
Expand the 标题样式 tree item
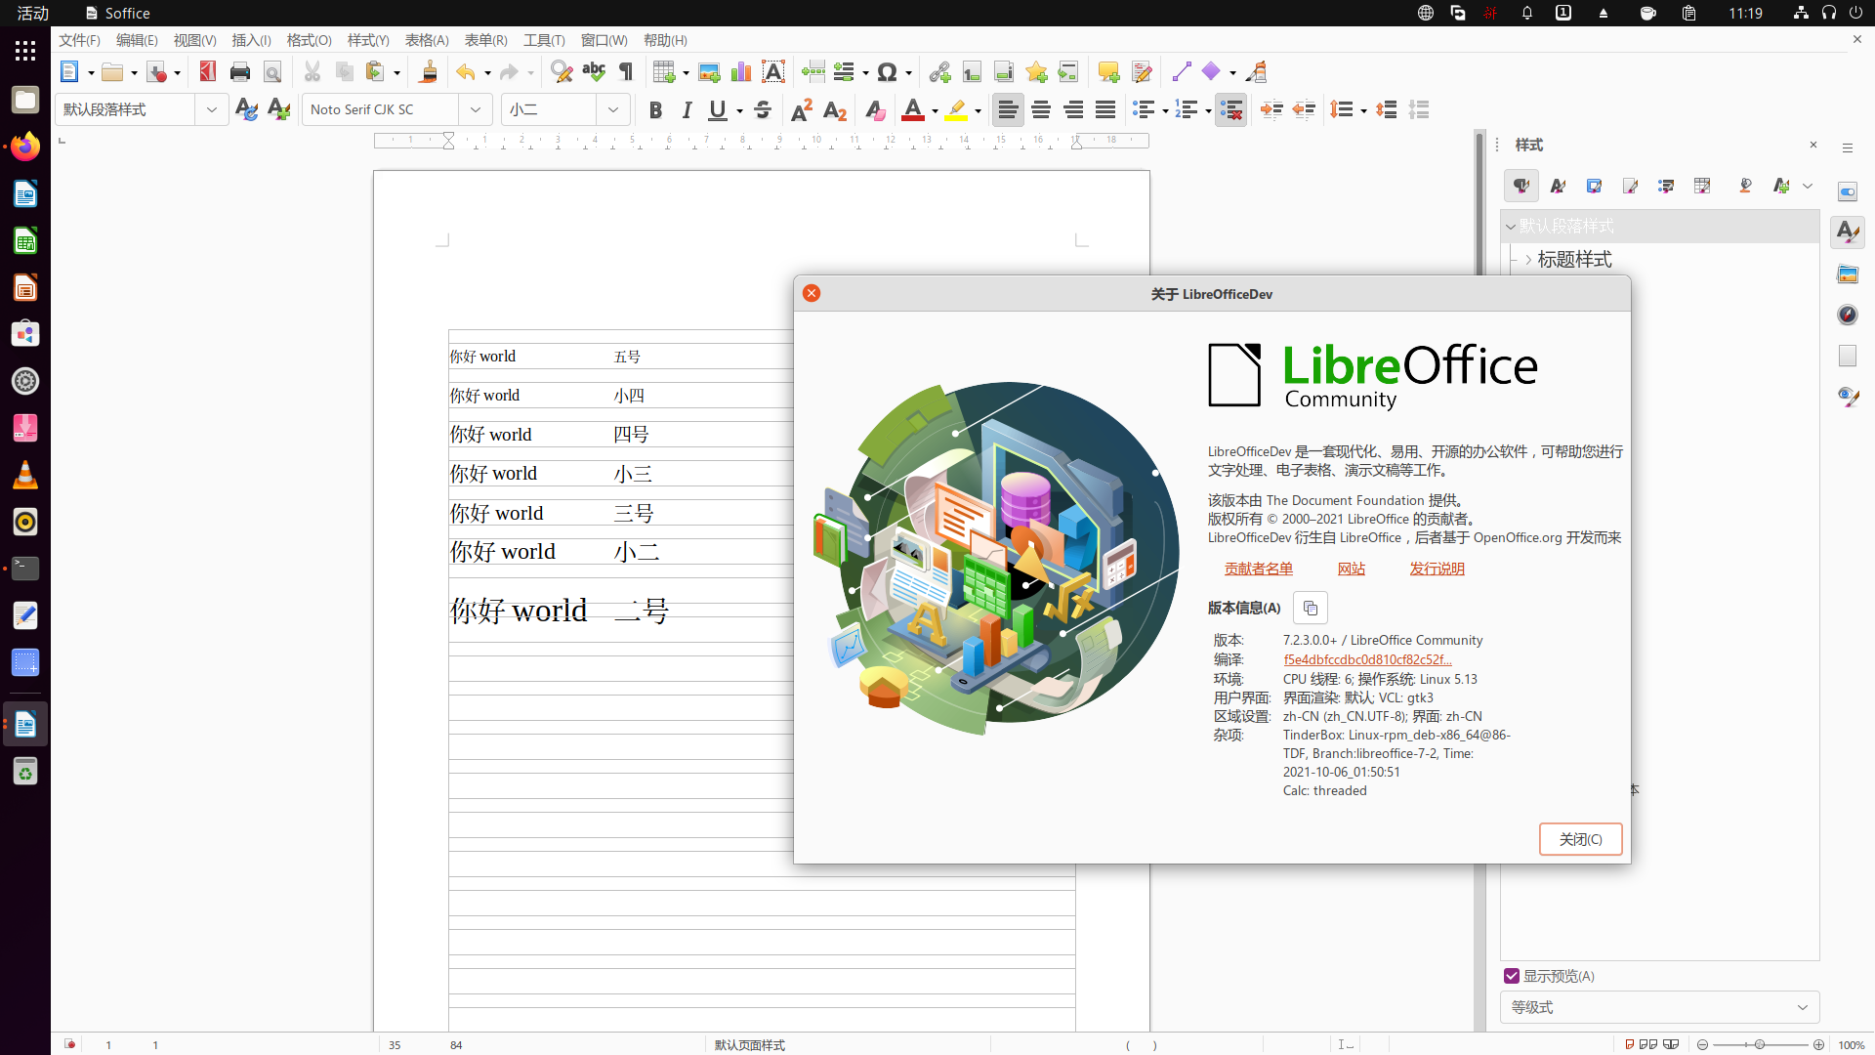(x=1528, y=260)
